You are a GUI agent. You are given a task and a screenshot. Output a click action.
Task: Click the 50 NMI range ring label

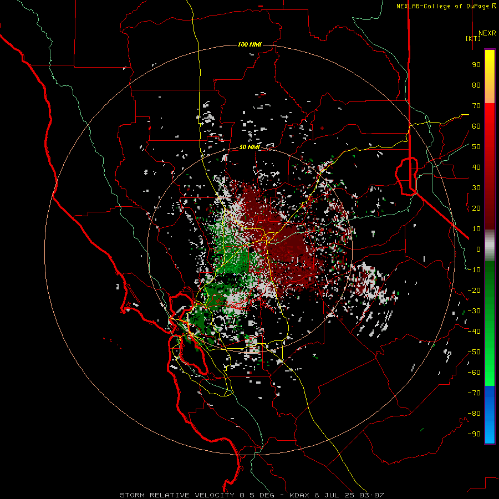coord(249,147)
